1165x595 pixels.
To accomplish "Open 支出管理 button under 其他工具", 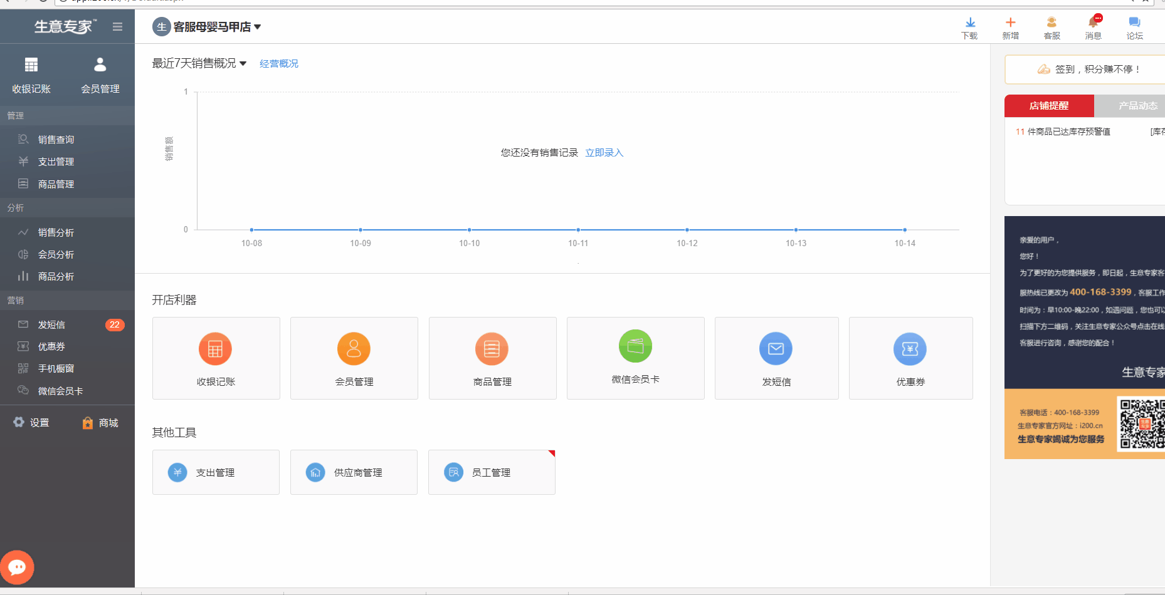I will 216,472.
